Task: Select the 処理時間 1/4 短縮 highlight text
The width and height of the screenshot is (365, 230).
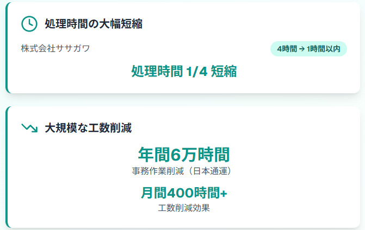Action: click(184, 71)
